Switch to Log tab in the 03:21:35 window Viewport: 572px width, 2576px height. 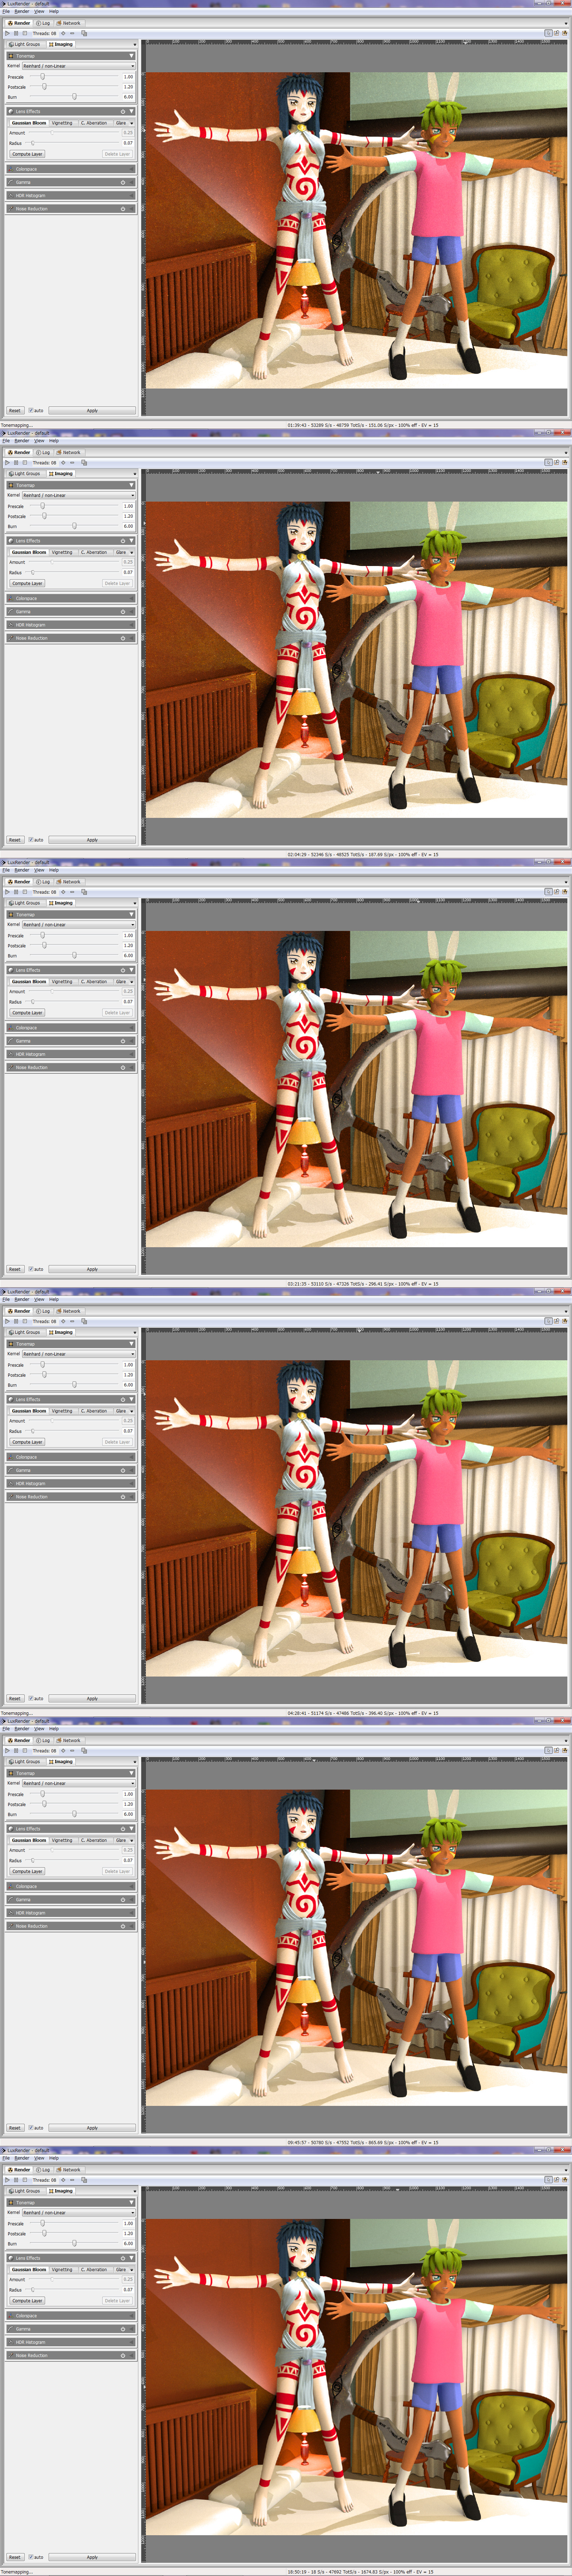[x=43, y=882]
